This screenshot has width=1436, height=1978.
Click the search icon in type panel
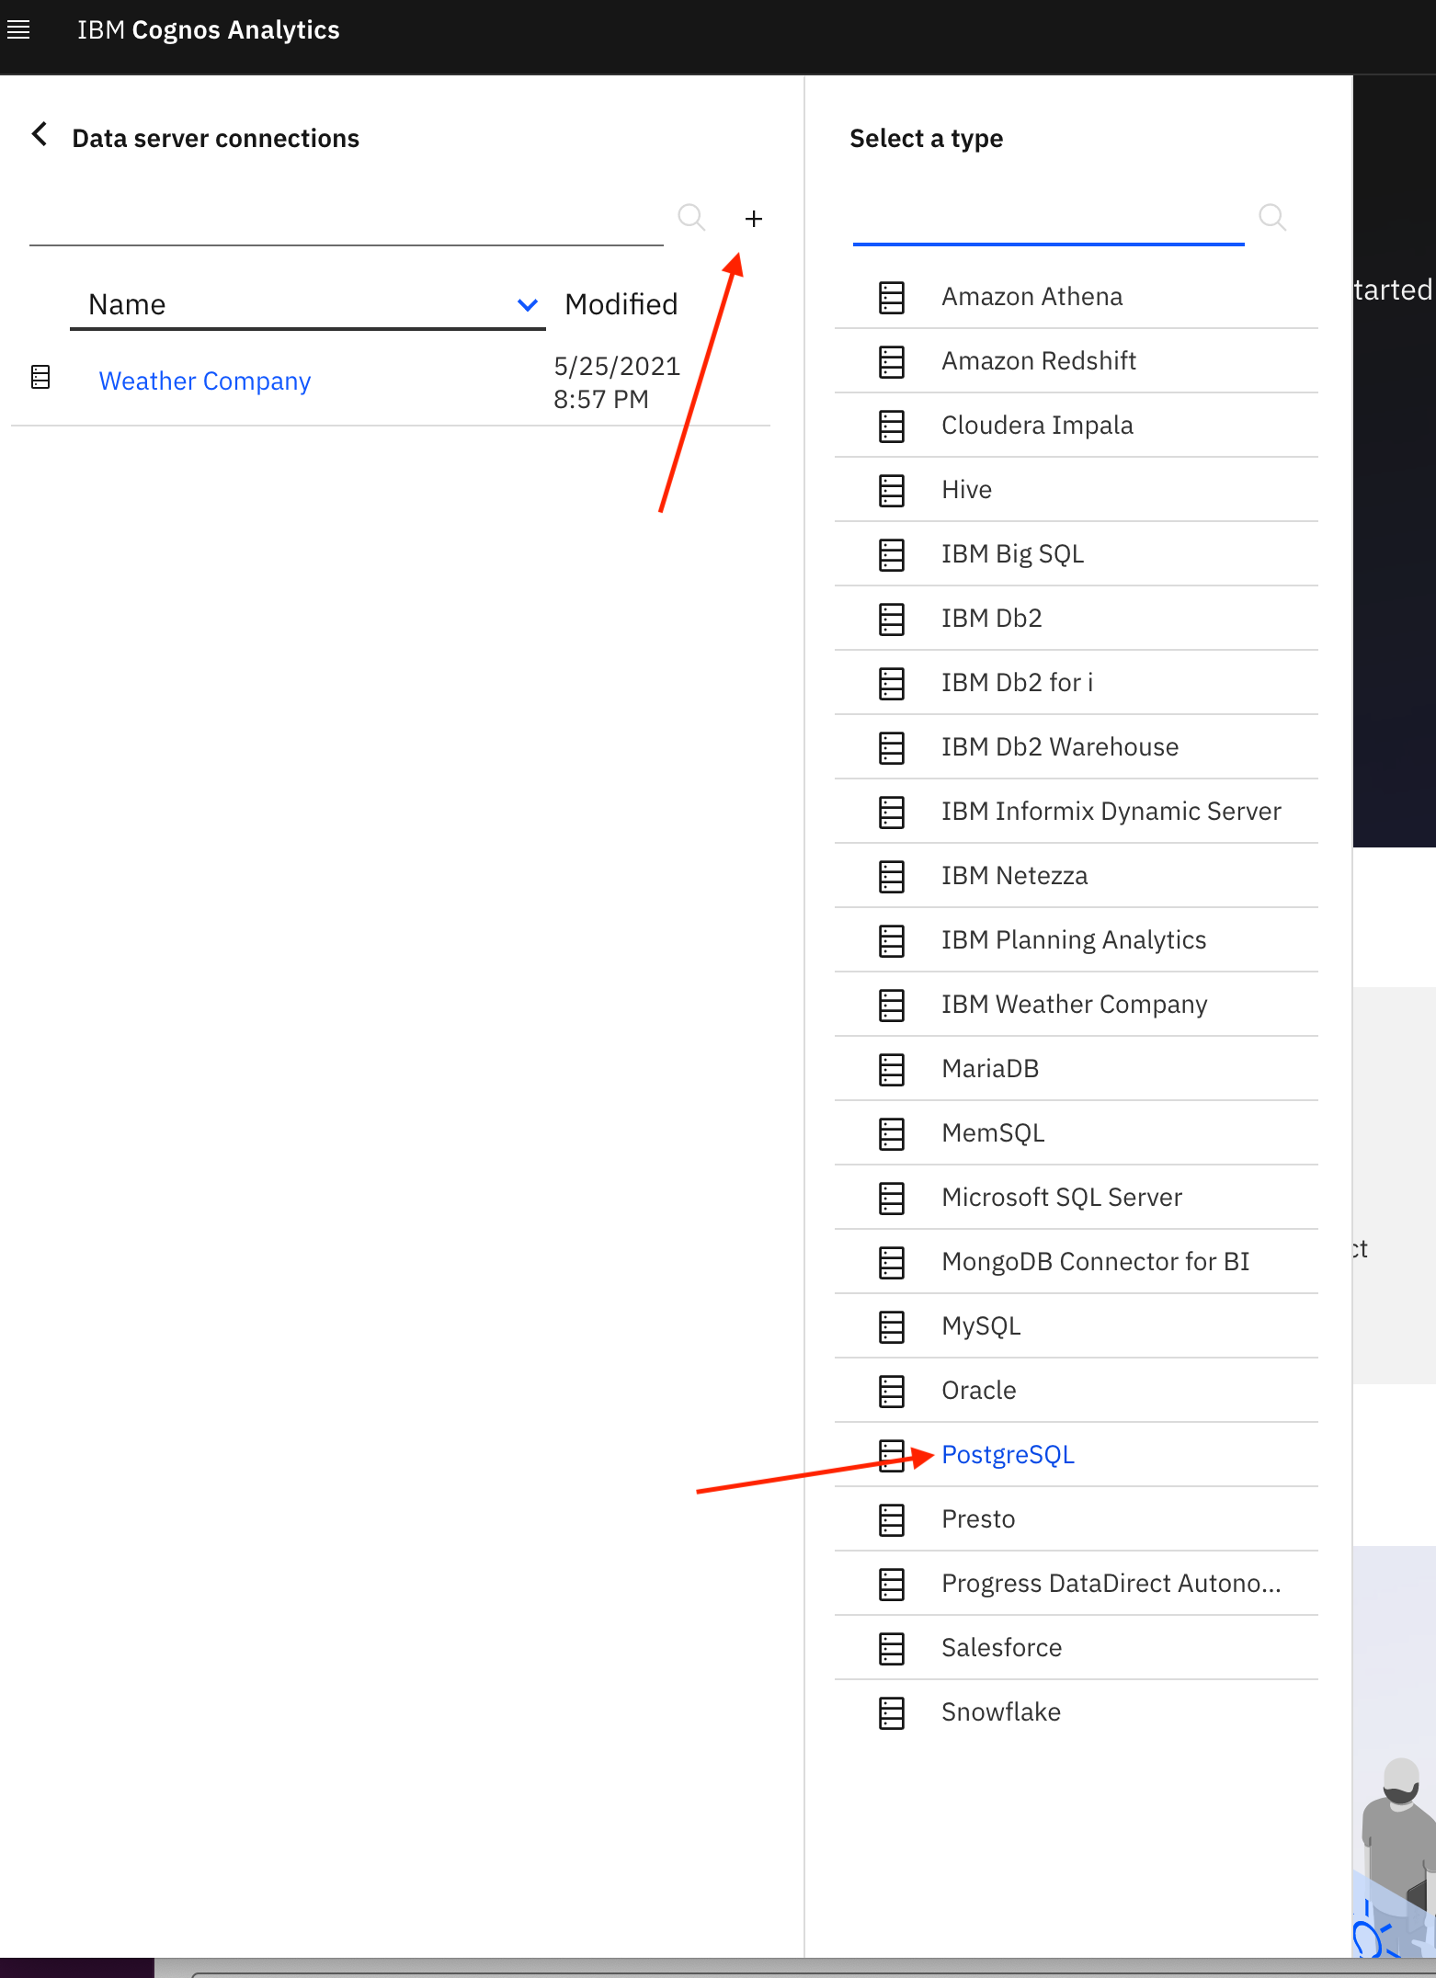[1272, 218]
